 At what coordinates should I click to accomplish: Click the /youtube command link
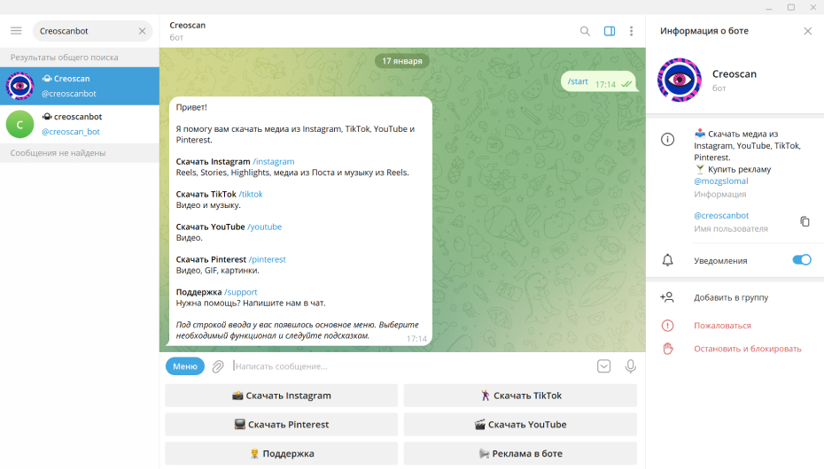[264, 227]
